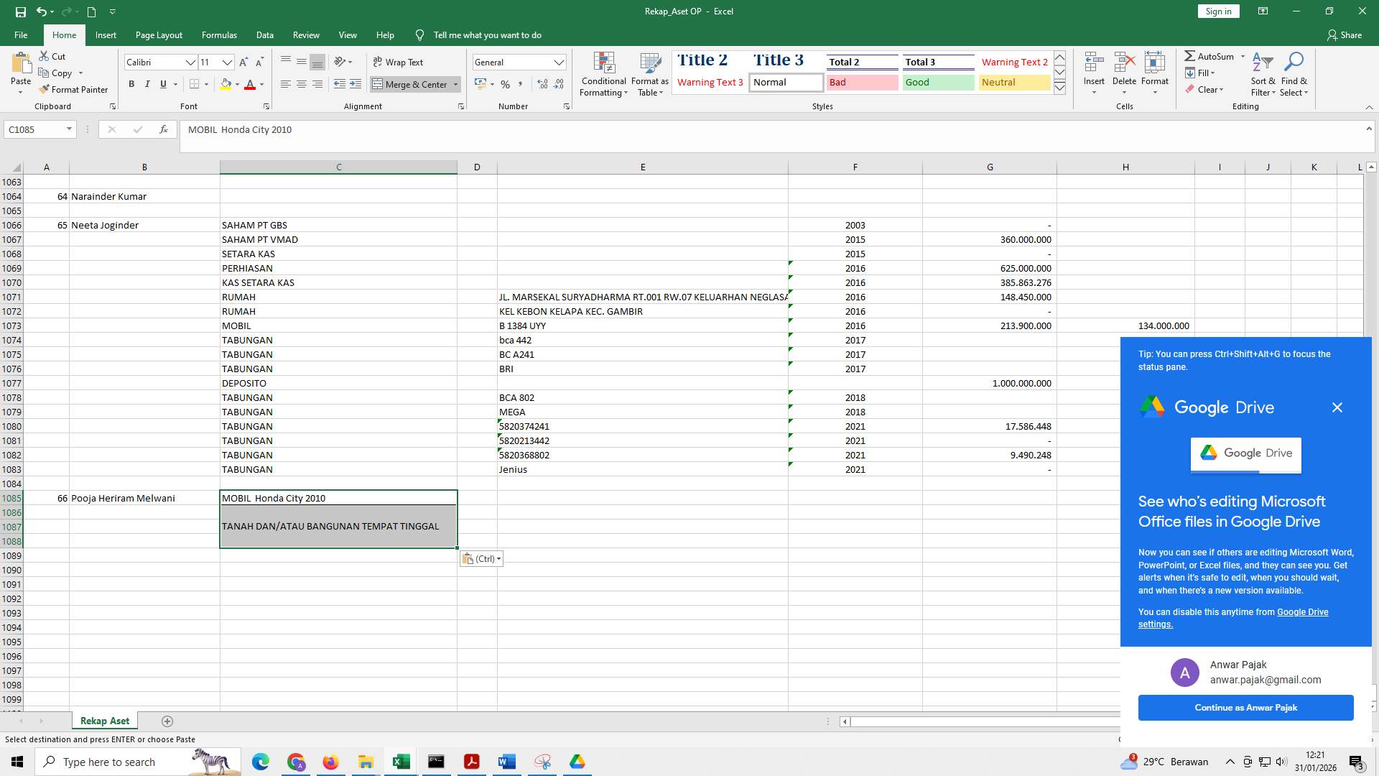Select the Format Painter tool

(74, 89)
